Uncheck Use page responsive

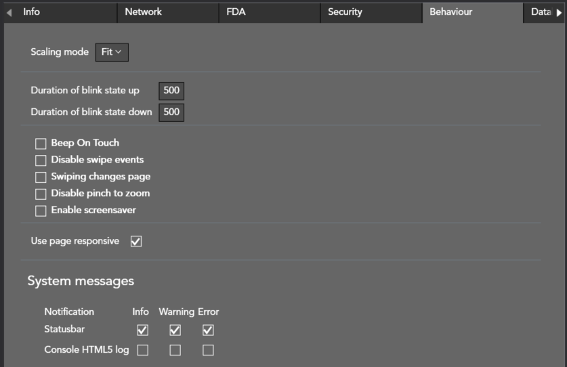pyautogui.click(x=136, y=241)
